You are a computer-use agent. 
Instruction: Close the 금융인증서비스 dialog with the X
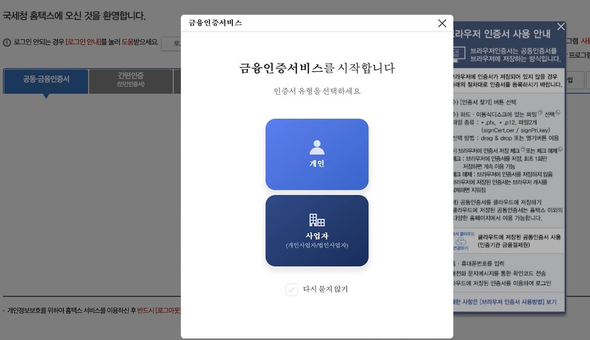click(442, 23)
